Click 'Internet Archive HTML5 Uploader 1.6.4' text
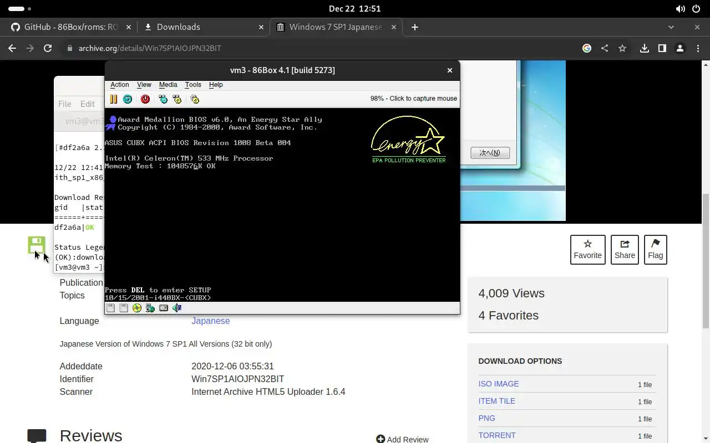Screen dimensions: 710x443 268,392
